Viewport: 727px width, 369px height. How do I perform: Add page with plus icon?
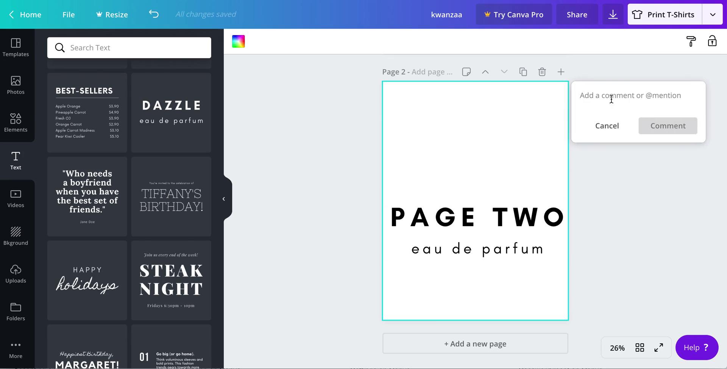561,72
